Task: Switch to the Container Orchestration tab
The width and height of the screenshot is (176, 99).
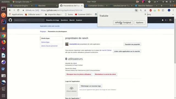Action: [96, 5]
